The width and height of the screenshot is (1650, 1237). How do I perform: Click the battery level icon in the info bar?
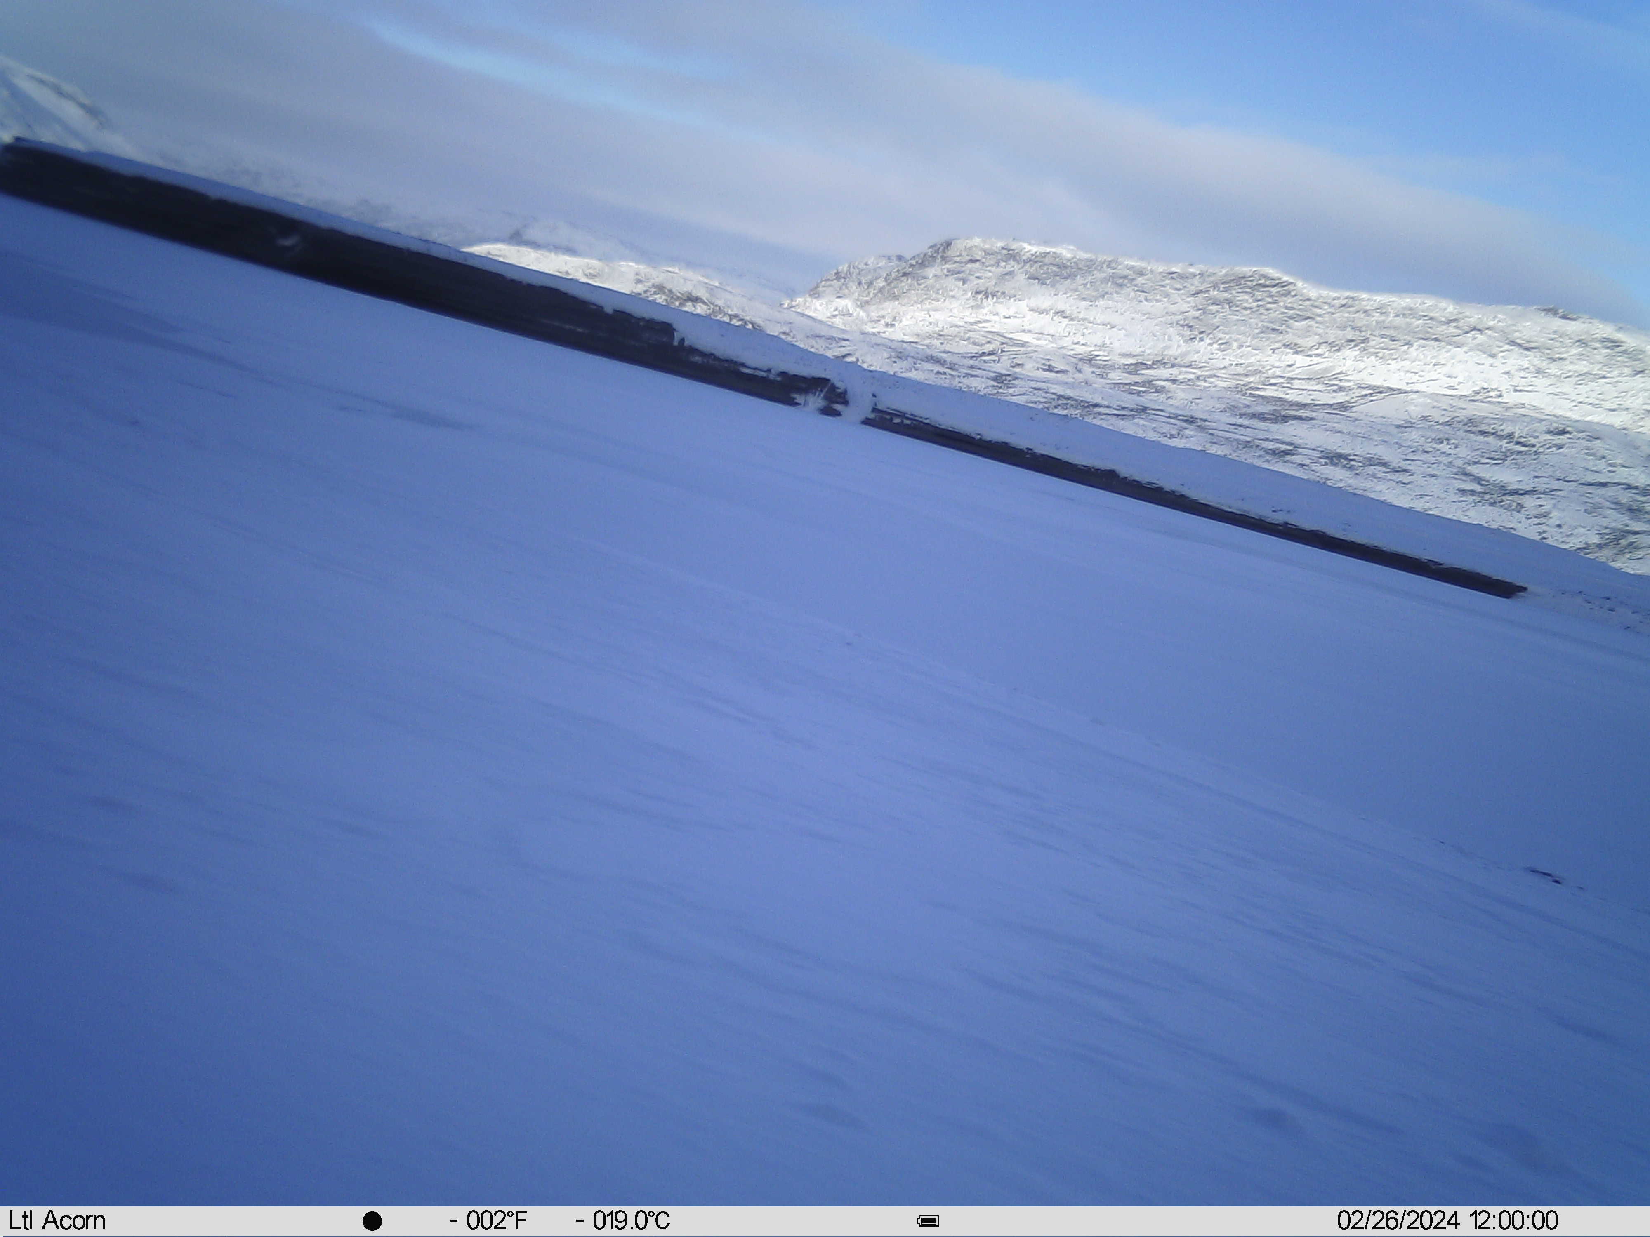click(929, 1221)
